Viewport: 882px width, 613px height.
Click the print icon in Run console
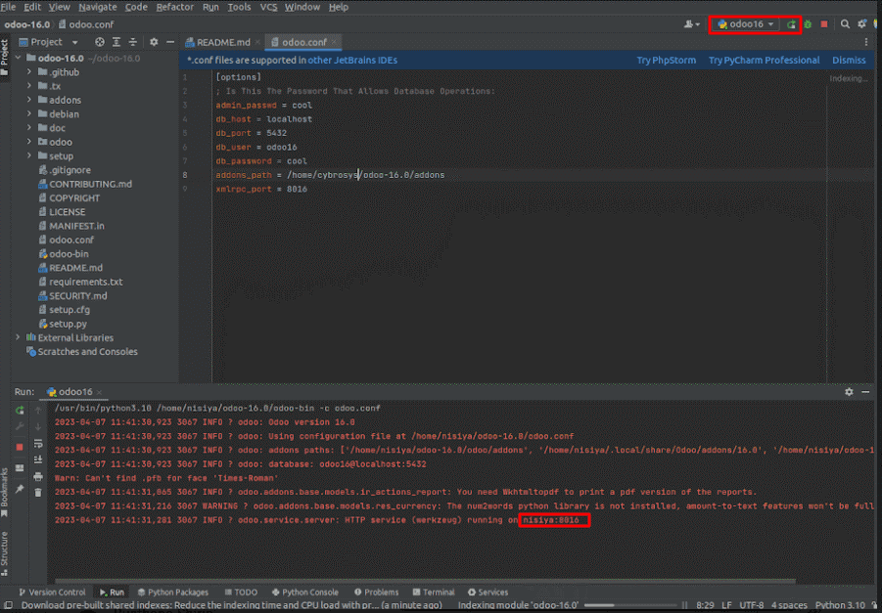pyautogui.click(x=38, y=477)
